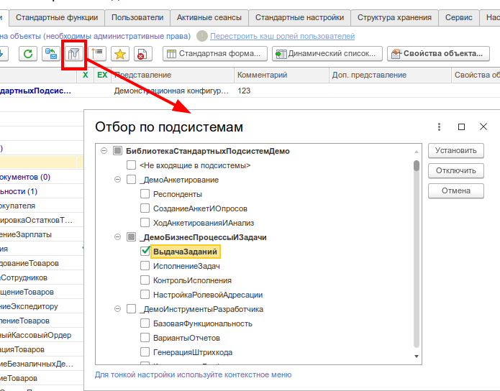Click context menu hint text in dialog
Screen dimensions: 500x391
point(194,374)
